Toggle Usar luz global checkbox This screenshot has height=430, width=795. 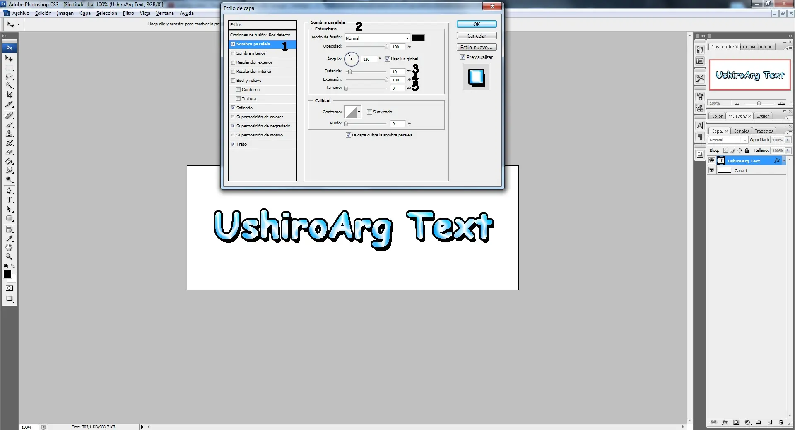(387, 59)
